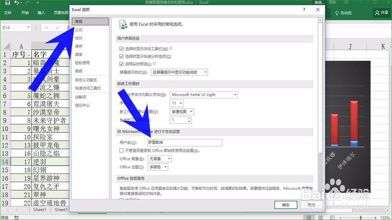Image resolution: width=392 pixels, height=220 pixels.
Task: Switch to Sheet1 worksheet tab
Action: point(40,210)
